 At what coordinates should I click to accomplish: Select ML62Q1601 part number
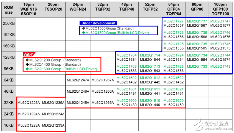pyautogui.click(x=126, y=89)
